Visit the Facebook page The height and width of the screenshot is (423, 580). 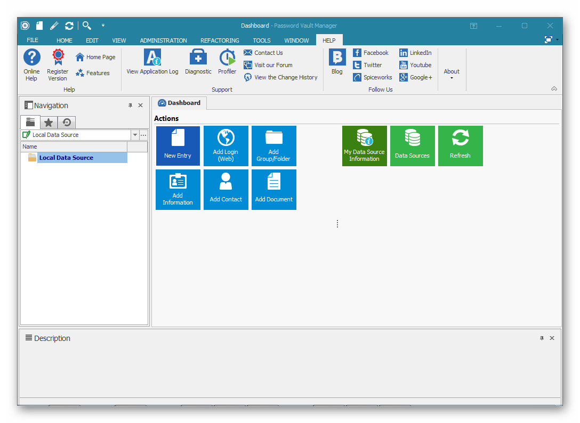point(370,53)
